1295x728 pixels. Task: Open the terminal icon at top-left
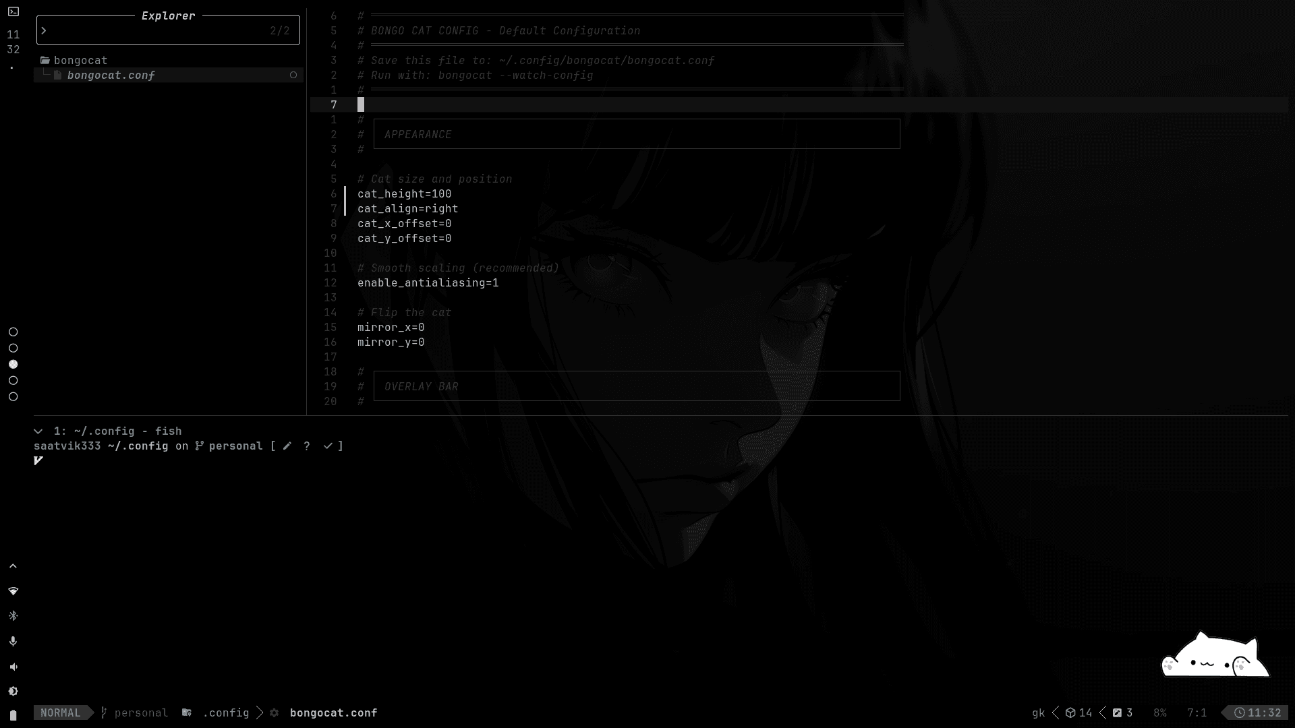13,11
